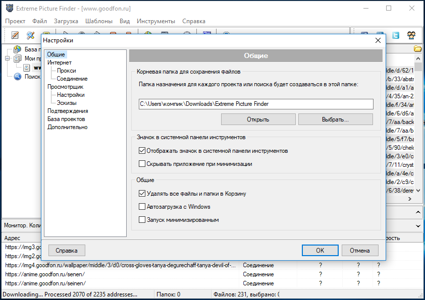This screenshot has width=425, height=300.
Task: Select Просмотрщик in the settings tree
Action: (65, 87)
